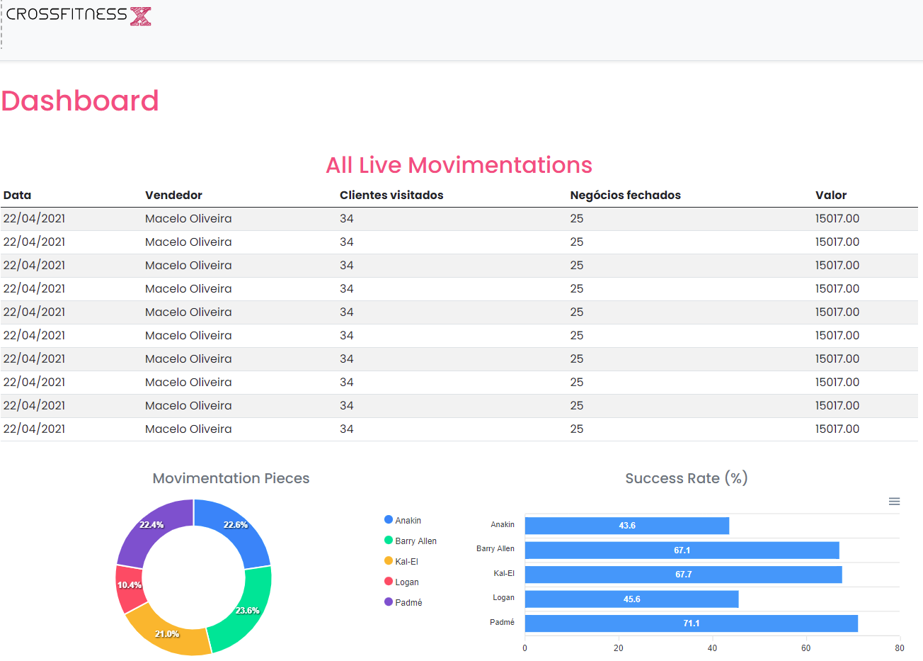Click the Success Rate (%) chart title
This screenshot has width=923, height=661.
(x=687, y=478)
